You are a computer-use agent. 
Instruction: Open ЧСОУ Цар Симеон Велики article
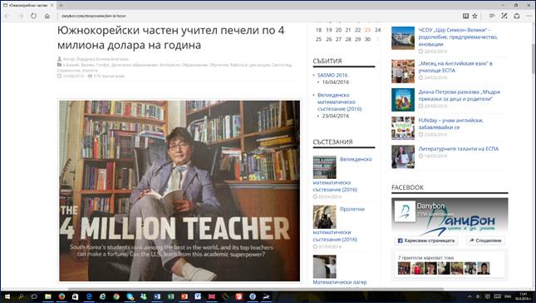coord(458,37)
